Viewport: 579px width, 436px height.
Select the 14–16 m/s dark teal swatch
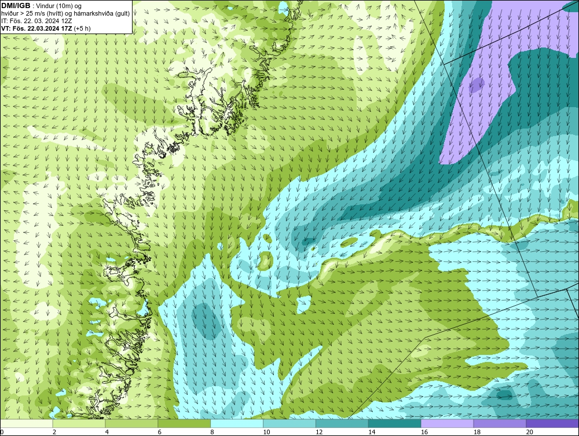pos(395,423)
